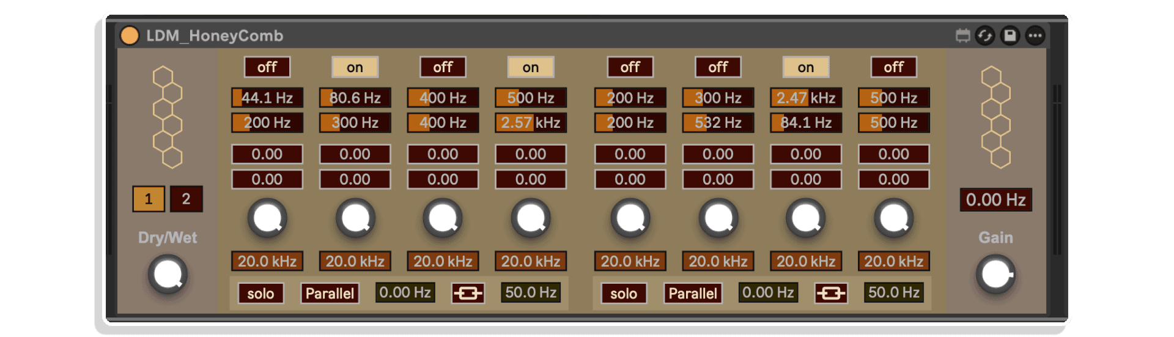Click the 50.0 Hz field in the left bank

point(531,293)
